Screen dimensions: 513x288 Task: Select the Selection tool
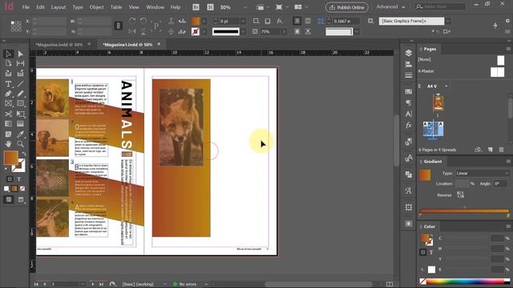9,54
